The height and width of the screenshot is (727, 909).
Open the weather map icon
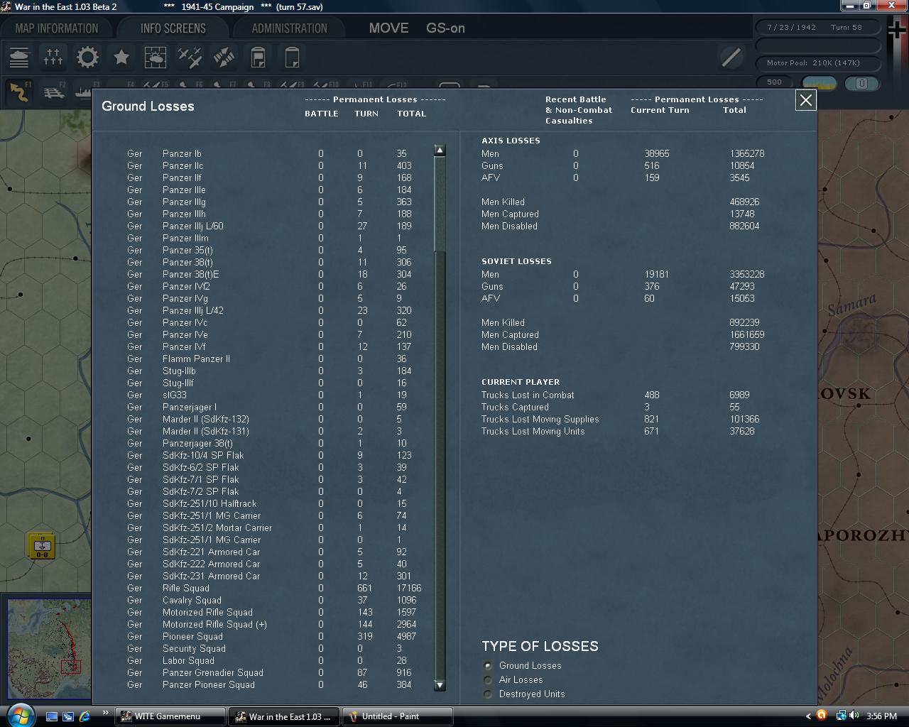(x=156, y=57)
